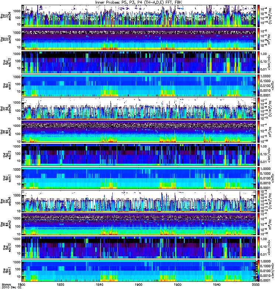The width and height of the screenshot is (277, 295).
Task: Click the color bar beside the fff scm3 spectrogram
Action: pyautogui.click(x=258, y=224)
